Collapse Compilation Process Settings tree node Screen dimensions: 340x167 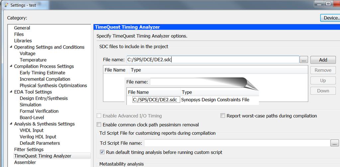tap(11, 66)
